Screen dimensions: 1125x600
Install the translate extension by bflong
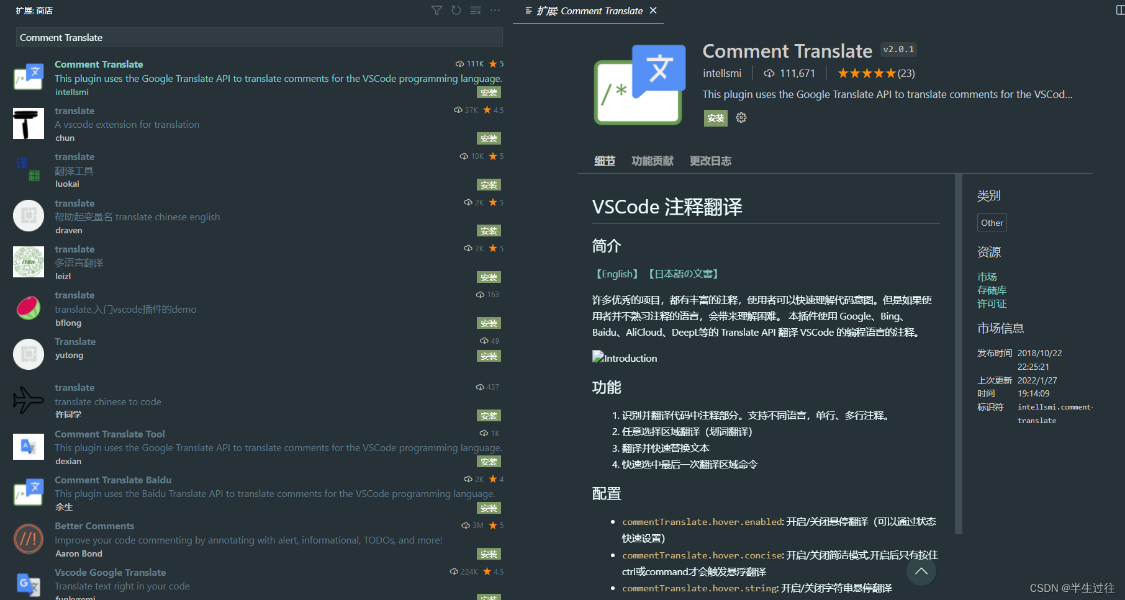[489, 323]
